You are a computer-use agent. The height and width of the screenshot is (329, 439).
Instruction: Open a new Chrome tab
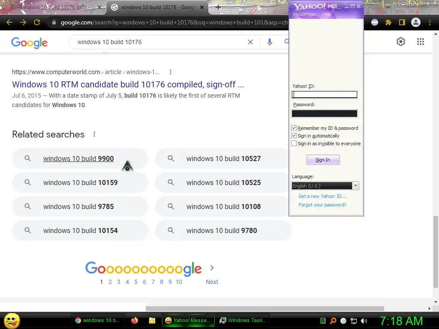click(x=218, y=8)
